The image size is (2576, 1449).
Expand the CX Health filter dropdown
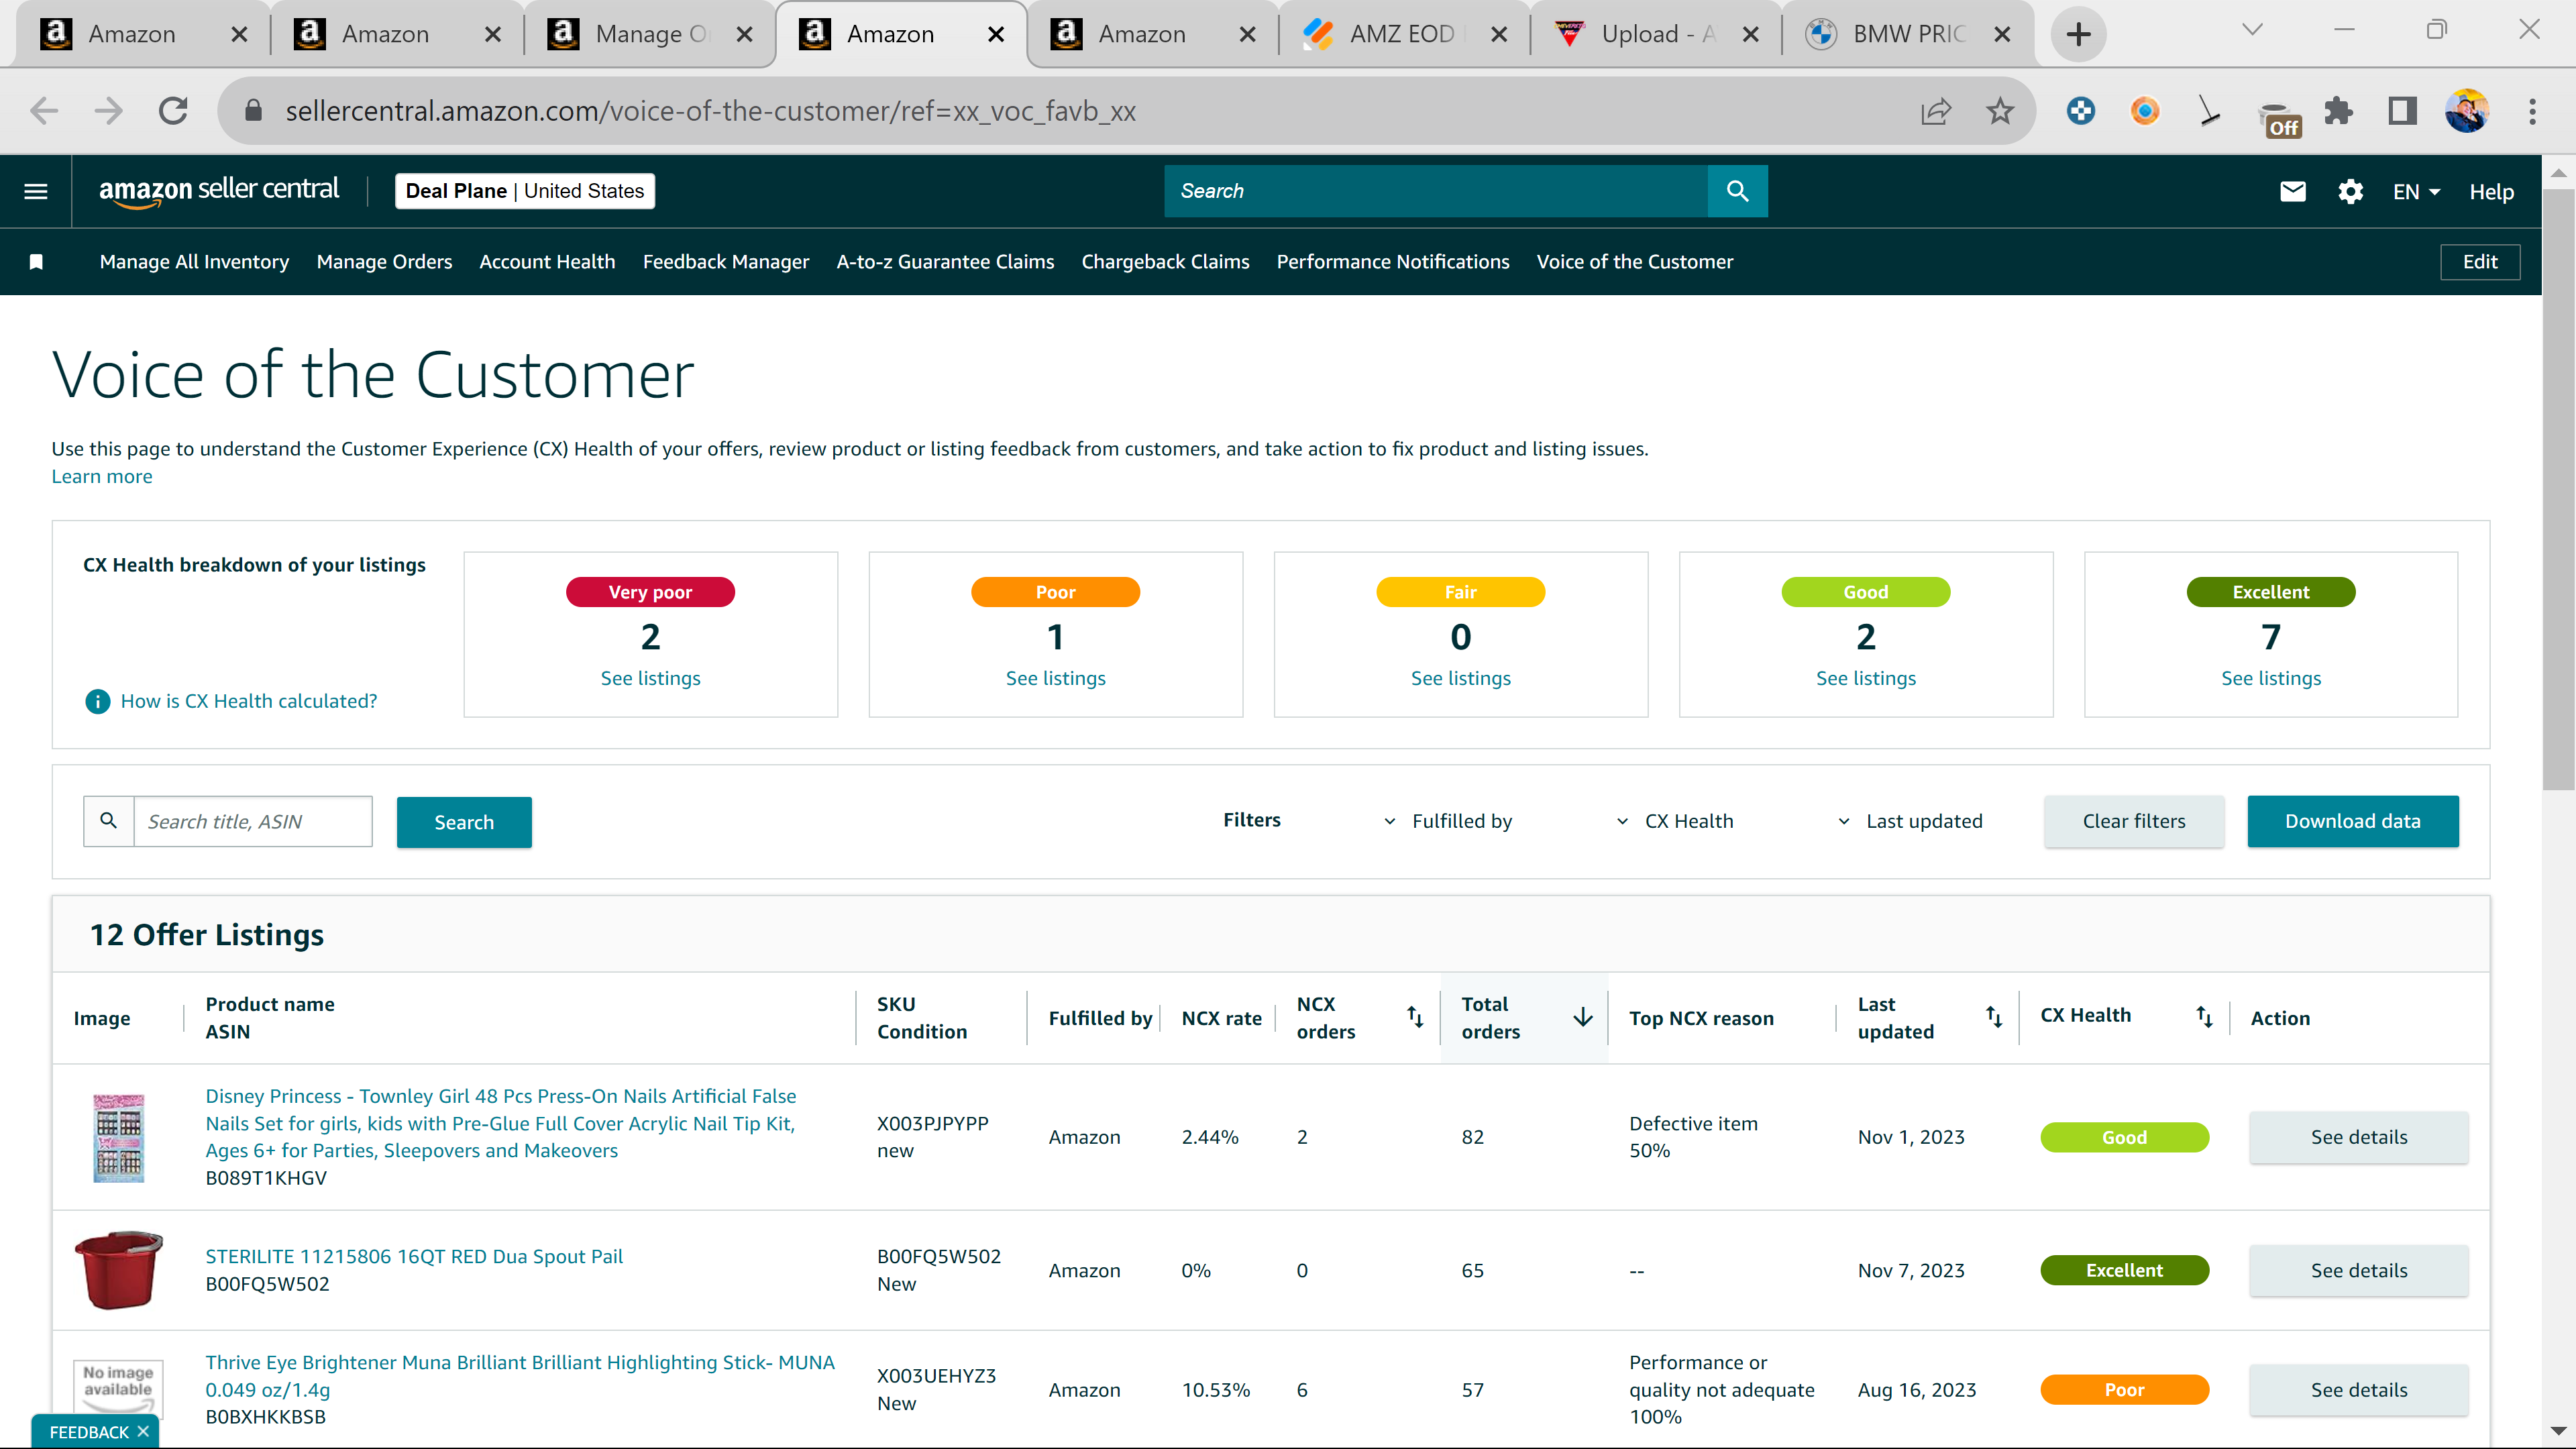pyautogui.click(x=1675, y=821)
